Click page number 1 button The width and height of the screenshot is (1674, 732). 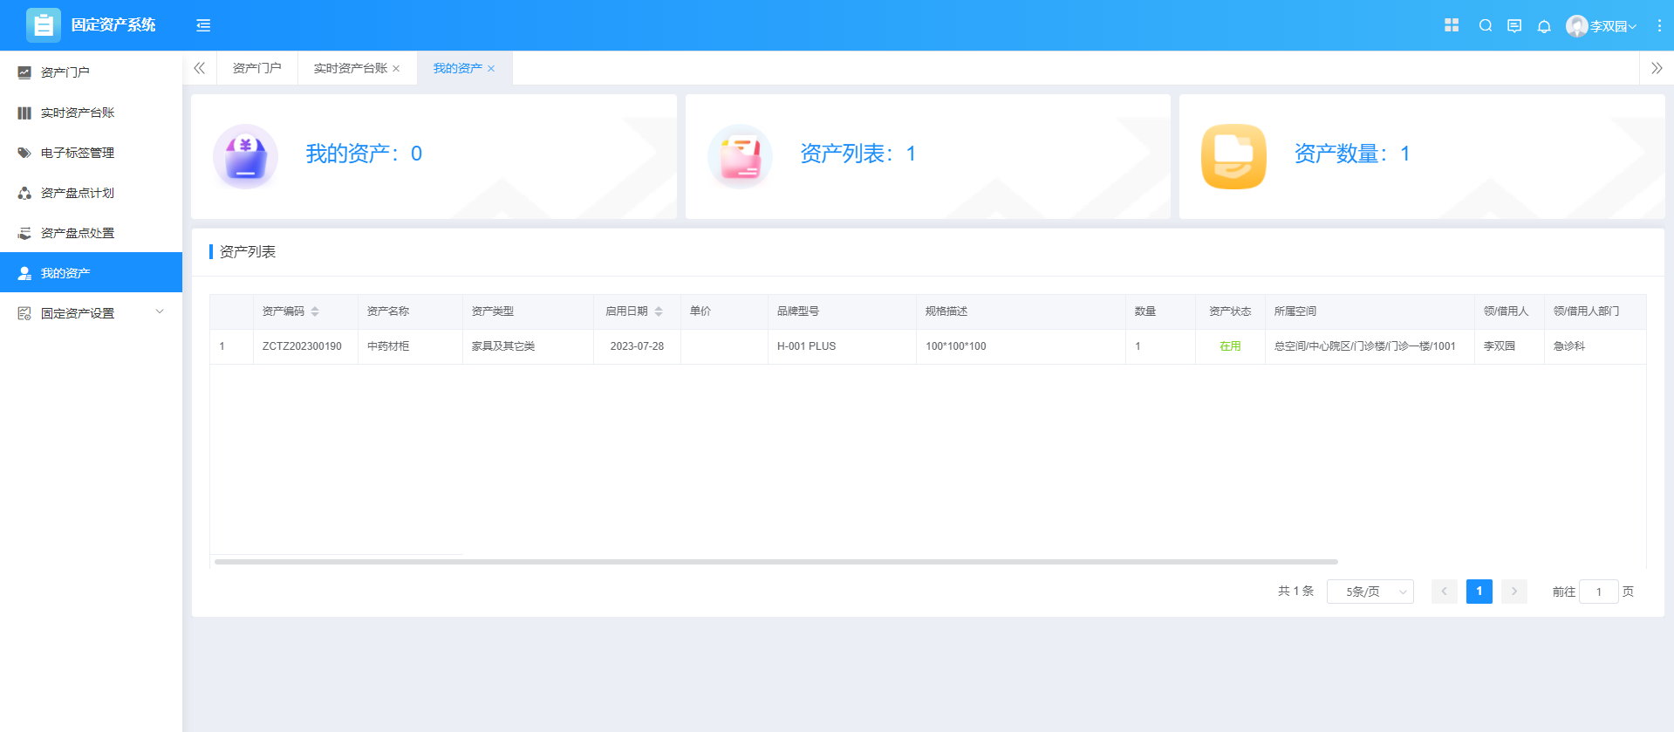pyautogui.click(x=1479, y=592)
